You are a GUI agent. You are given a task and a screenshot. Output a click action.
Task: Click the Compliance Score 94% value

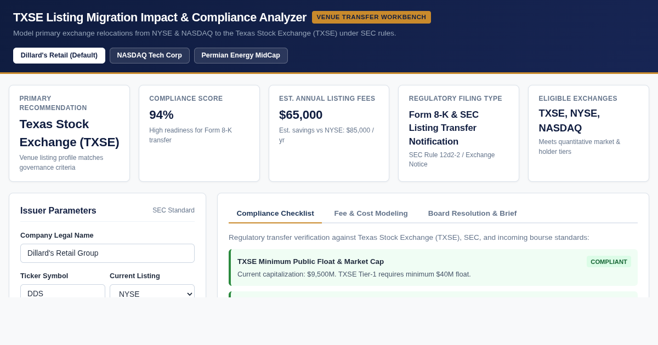tap(161, 115)
